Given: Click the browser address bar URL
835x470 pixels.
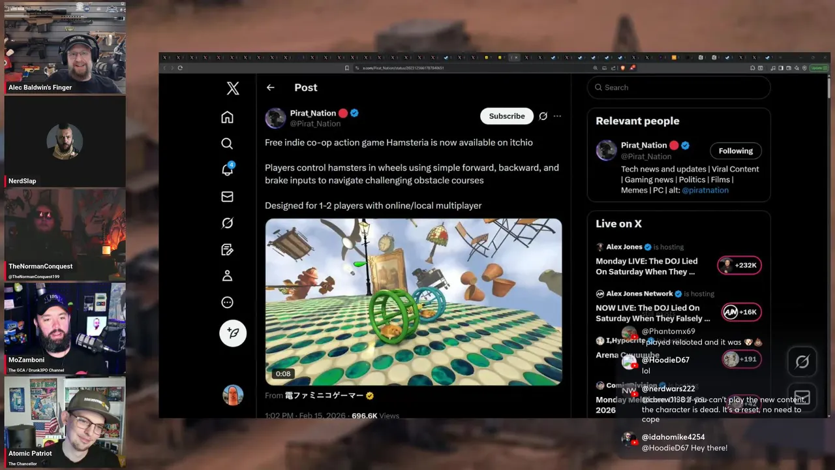Looking at the screenshot, I should click(x=403, y=68).
